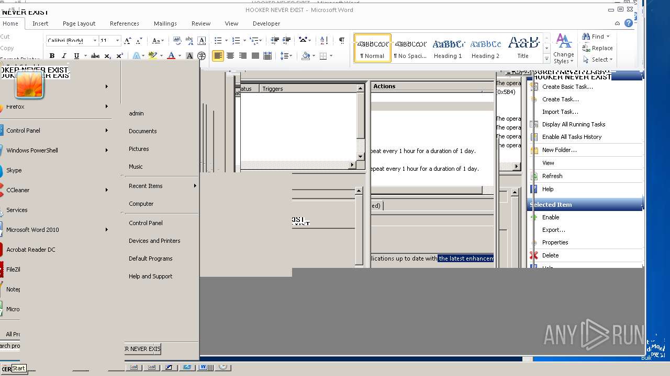Apply Text Highlight Color
This screenshot has height=376, width=670.
point(152,56)
